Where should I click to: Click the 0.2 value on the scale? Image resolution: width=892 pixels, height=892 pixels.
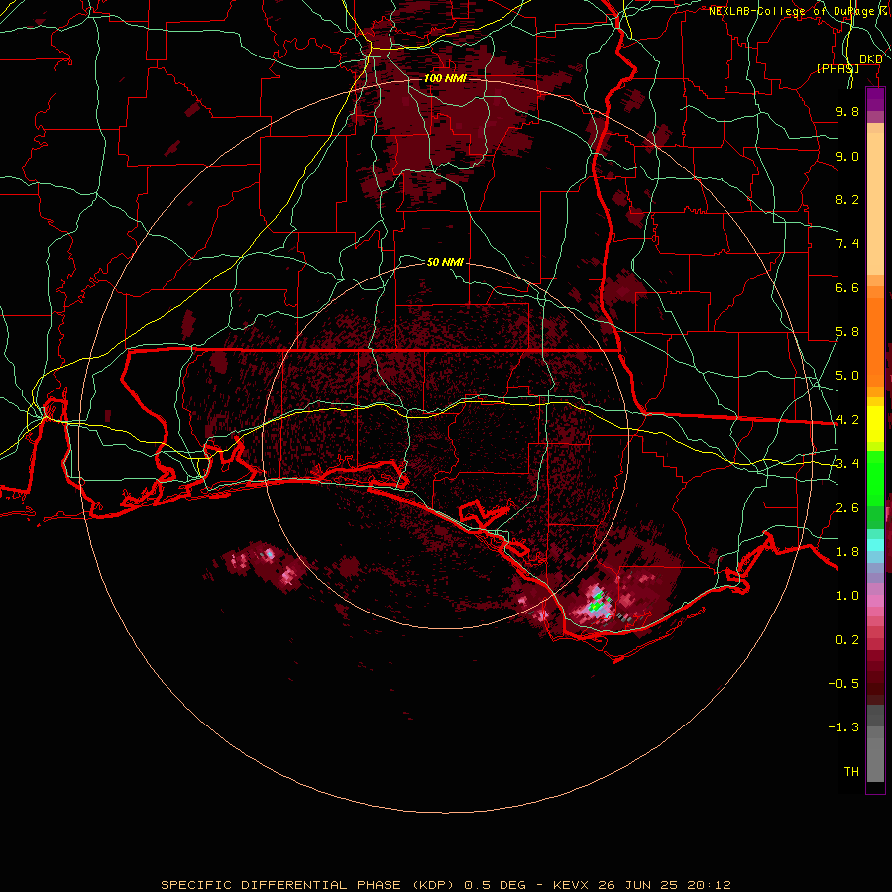(x=847, y=640)
